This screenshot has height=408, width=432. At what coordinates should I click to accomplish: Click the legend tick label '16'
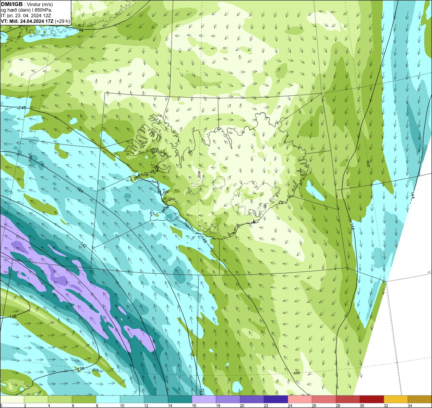pos(194,405)
